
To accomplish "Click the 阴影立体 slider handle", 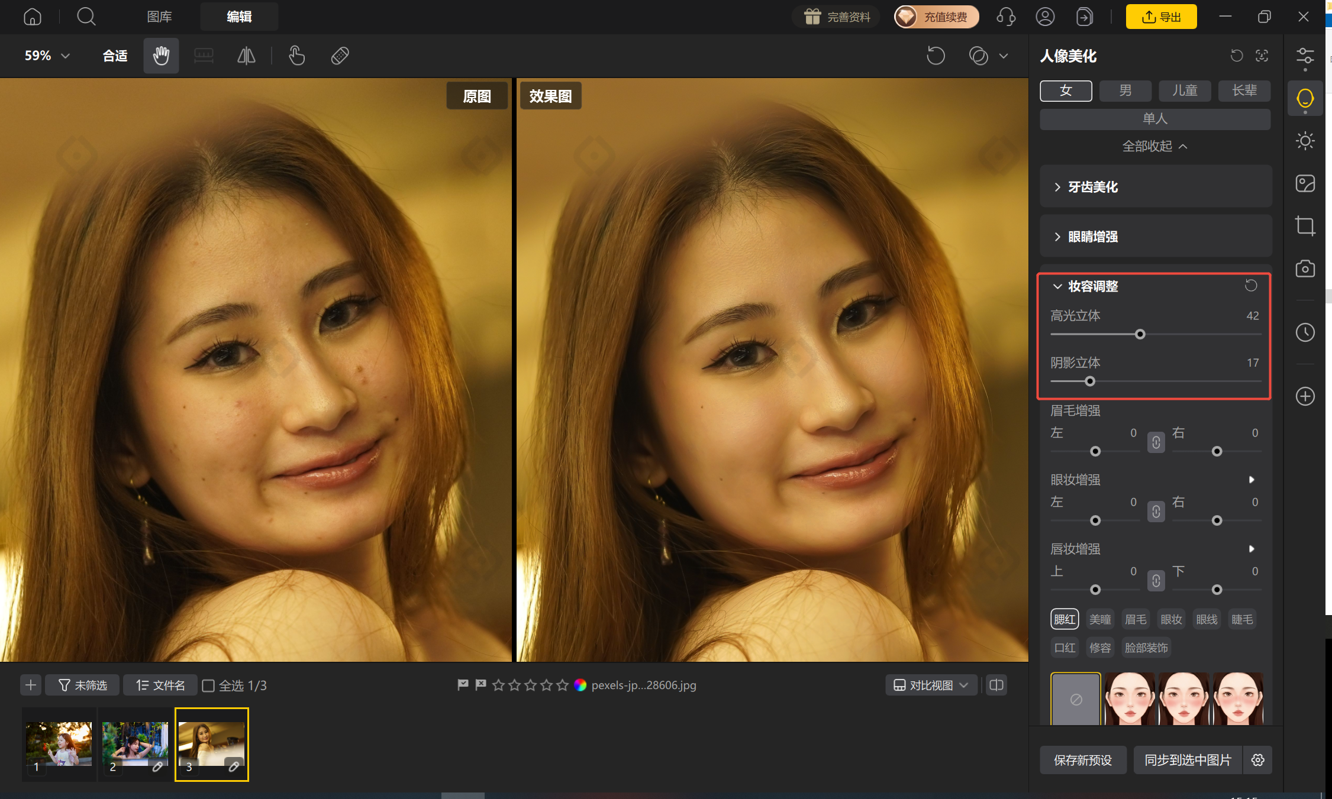I will point(1089,381).
